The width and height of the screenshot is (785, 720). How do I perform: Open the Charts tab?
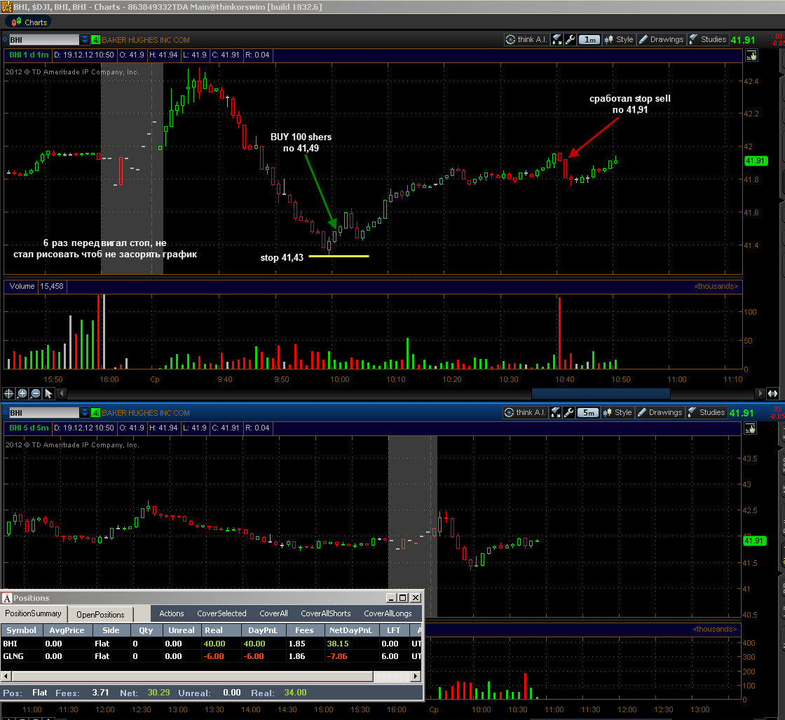pos(29,22)
